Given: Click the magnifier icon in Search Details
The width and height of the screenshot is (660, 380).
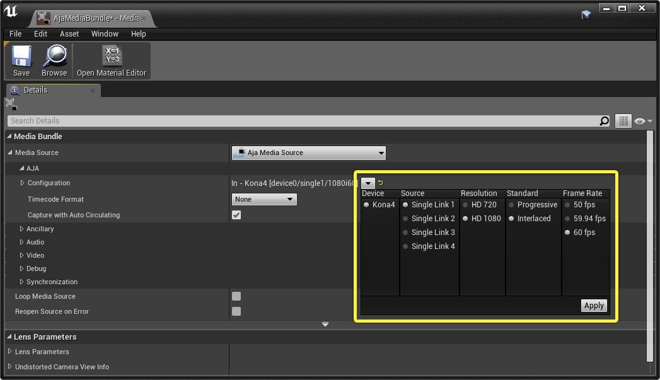Looking at the screenshot, I should click(604, 120).
